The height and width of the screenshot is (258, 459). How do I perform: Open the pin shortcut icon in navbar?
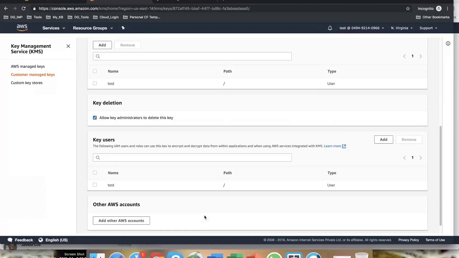pos(123,28)
